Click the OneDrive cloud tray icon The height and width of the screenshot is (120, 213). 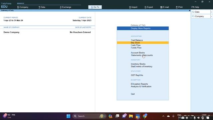(168, 116)
